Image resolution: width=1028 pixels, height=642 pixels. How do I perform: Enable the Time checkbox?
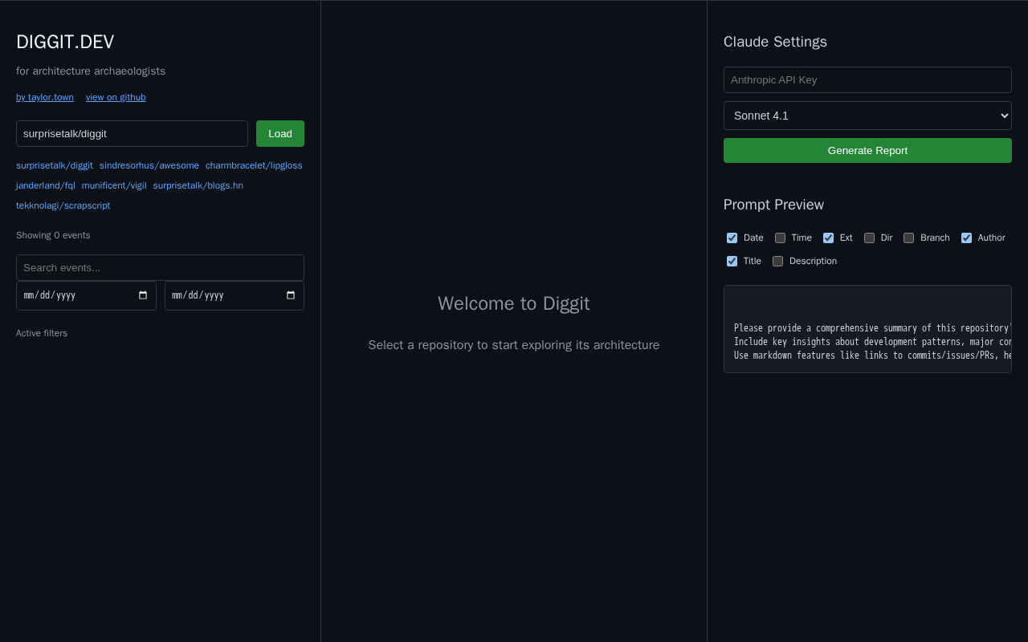pos(780,238)
